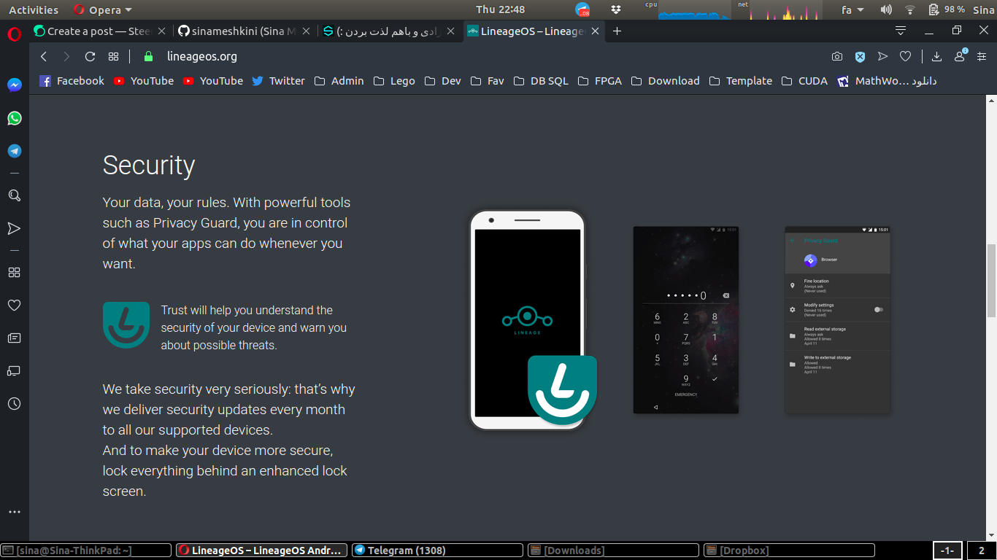The width and height of the screenshot is (997, 560).
Task: View site security lock info
Action: [149, 56]
